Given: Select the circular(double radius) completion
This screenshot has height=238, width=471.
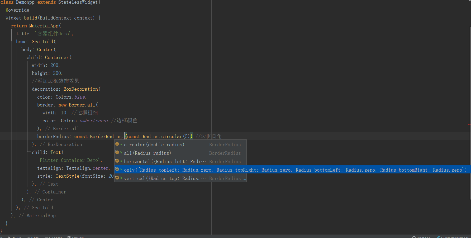Looking at the screenshot, I should pos(180,144).
